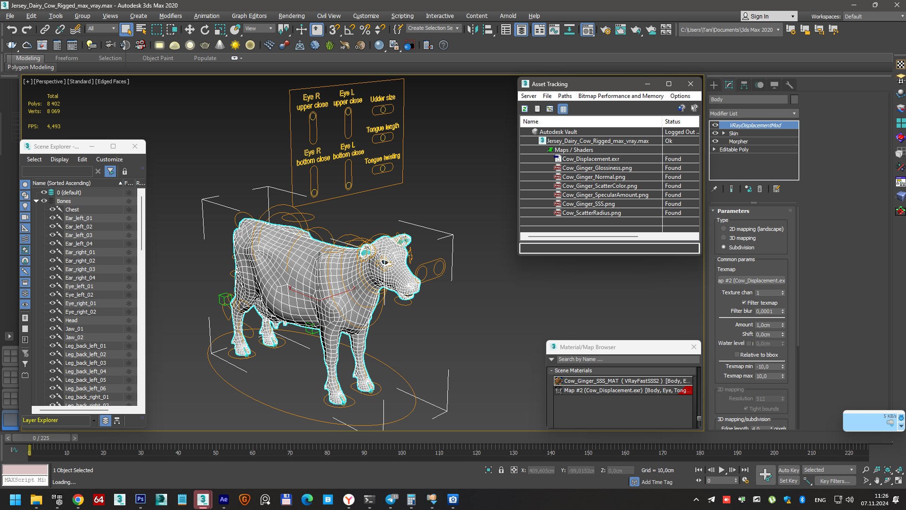
Task: Open the Layer Explorer dropdown
Action: coord(94,420)
